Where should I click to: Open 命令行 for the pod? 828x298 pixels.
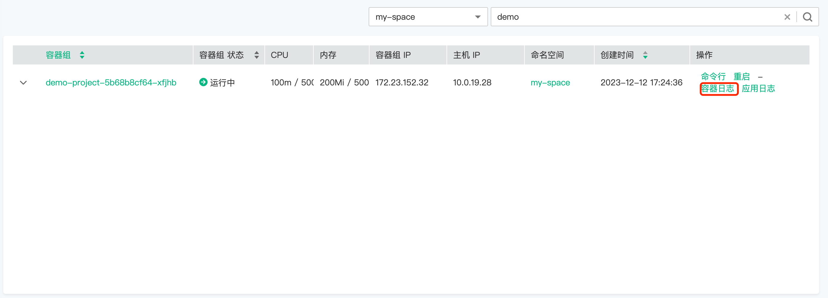click(713, 76)
